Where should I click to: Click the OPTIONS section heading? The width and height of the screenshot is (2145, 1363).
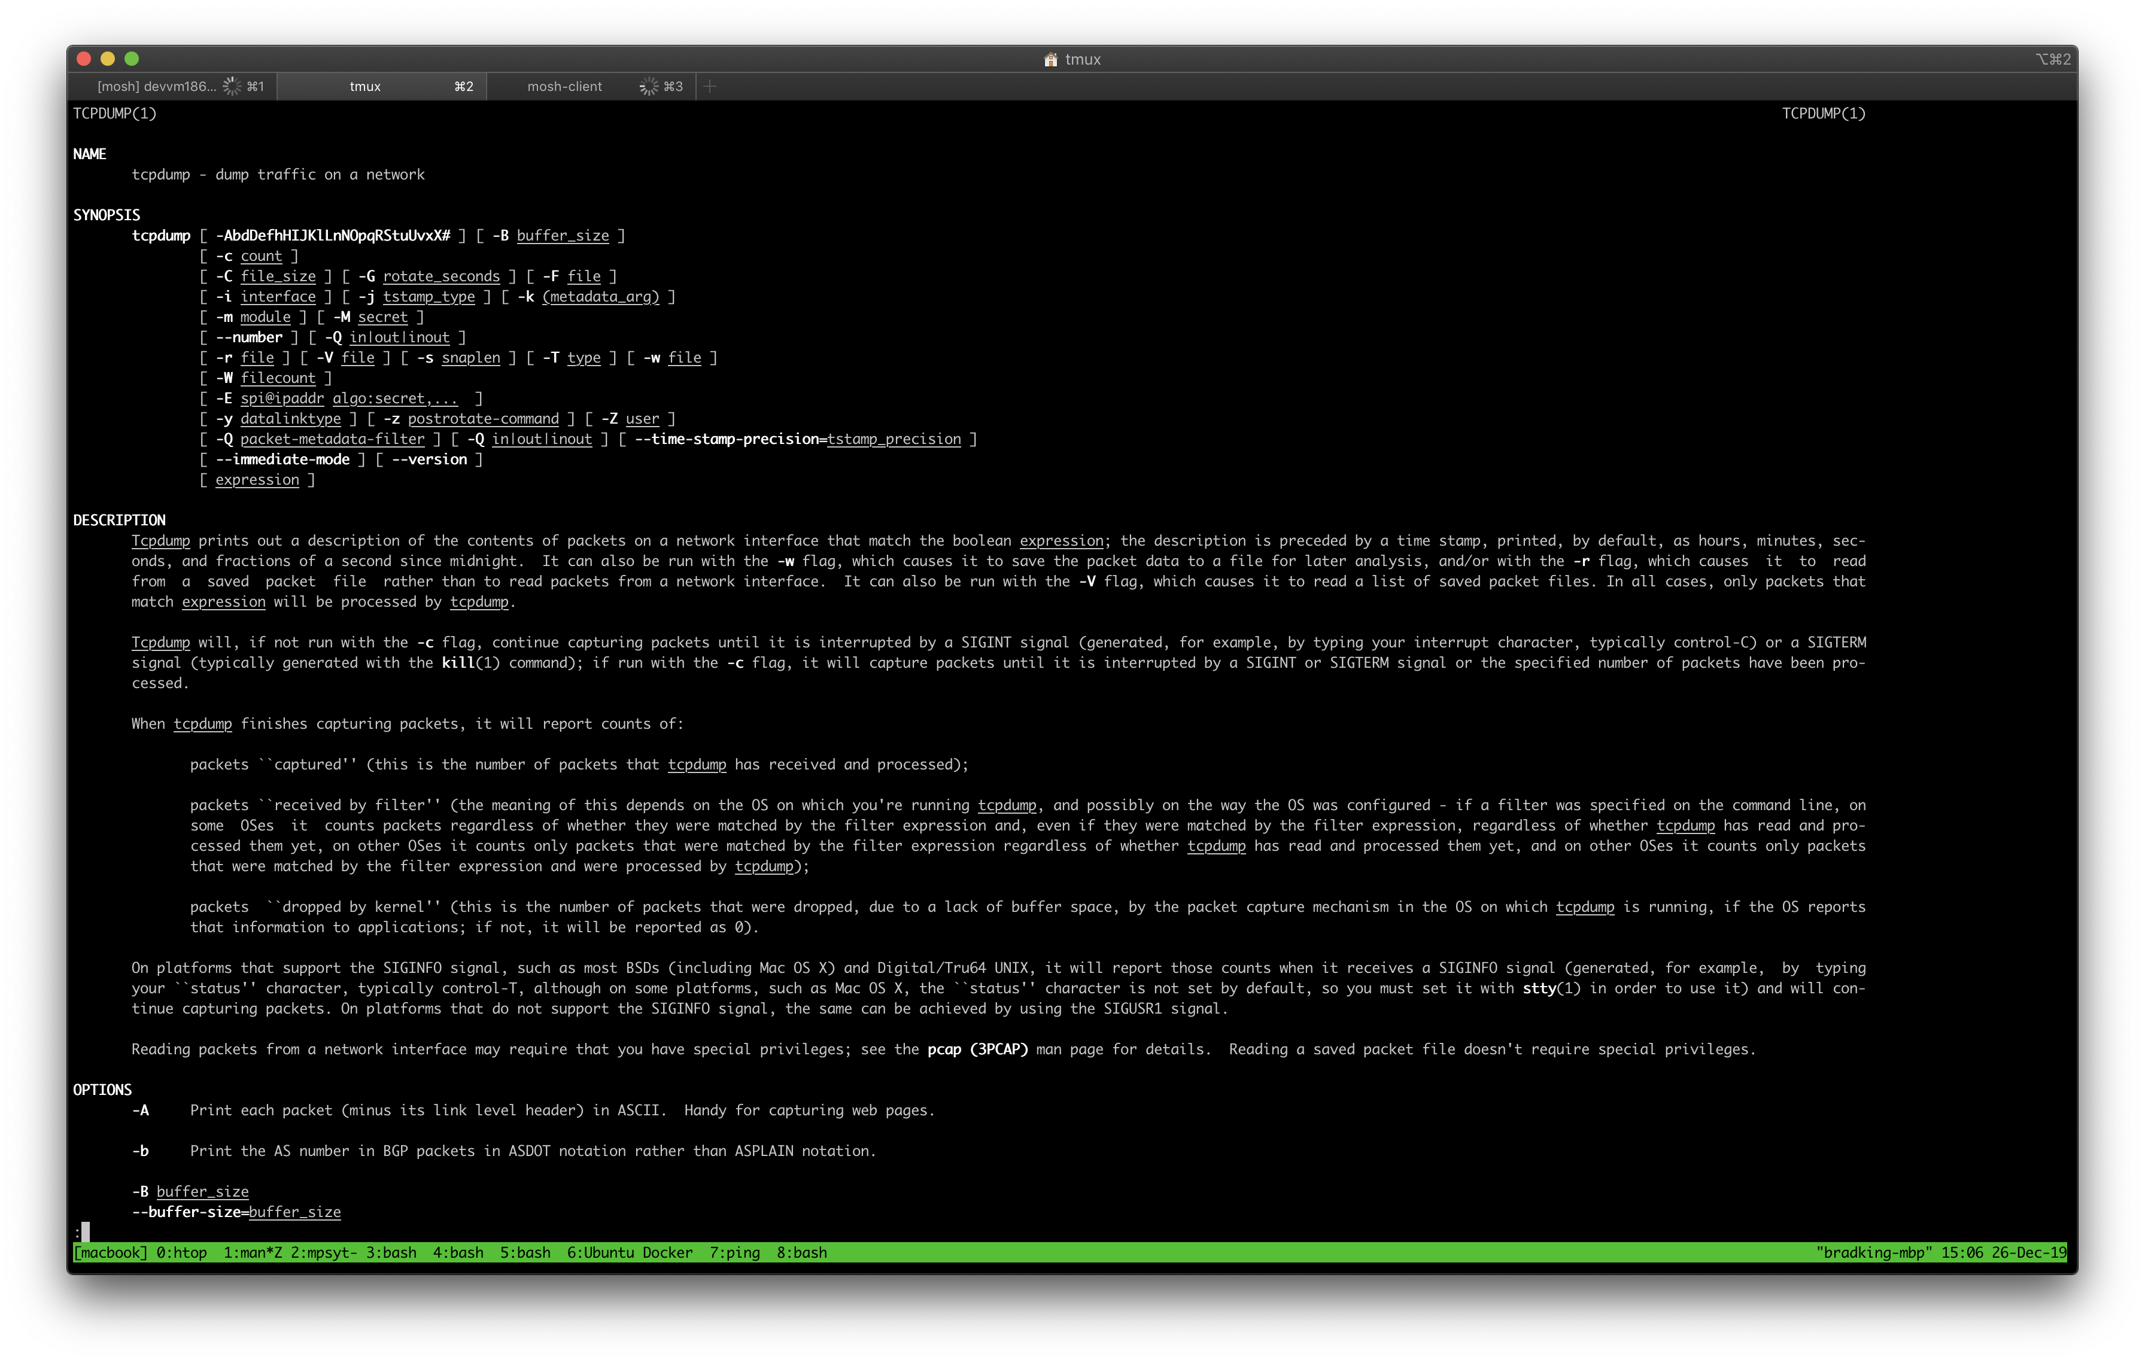(x=102, y=1090)
